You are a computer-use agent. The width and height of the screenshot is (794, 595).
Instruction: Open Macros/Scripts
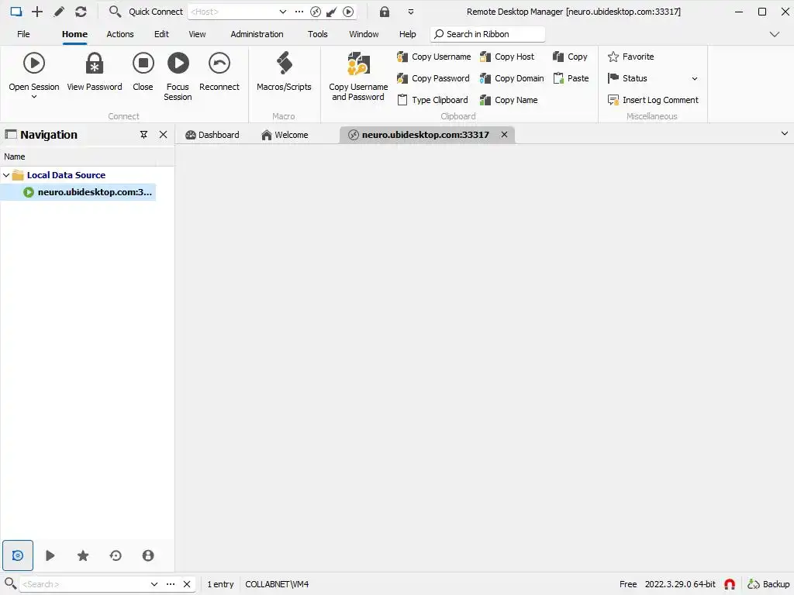pos(284,72)
